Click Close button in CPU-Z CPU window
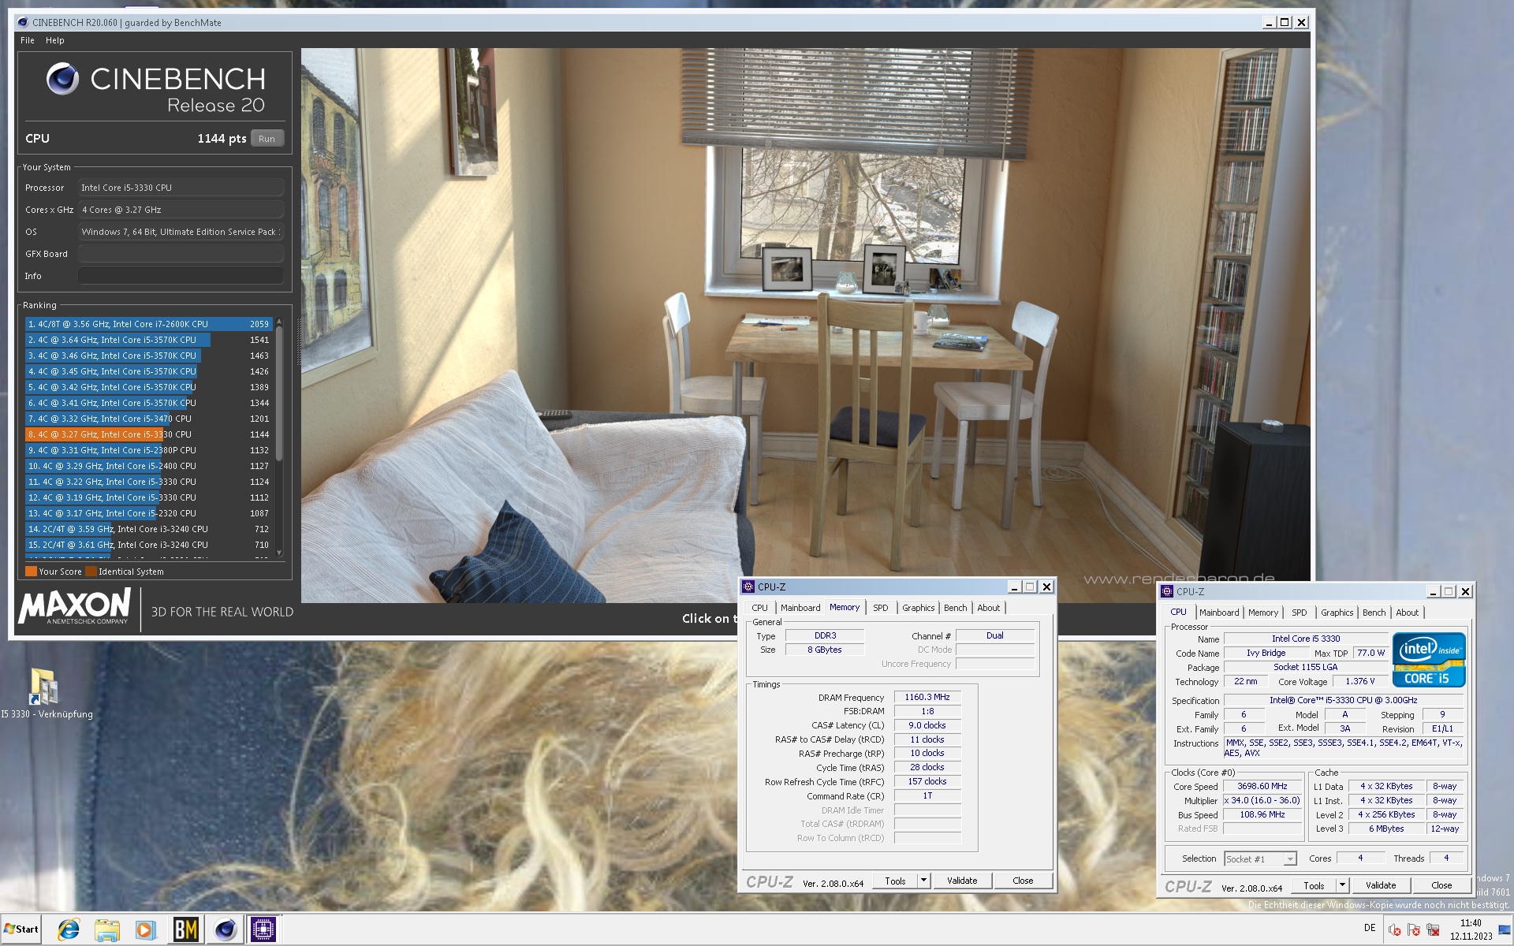 (x=1441, y=886)
